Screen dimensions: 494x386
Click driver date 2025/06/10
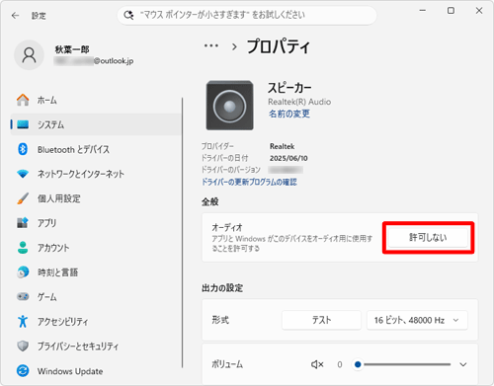288,158
